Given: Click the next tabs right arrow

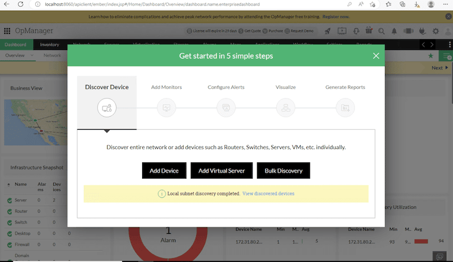Looking at the screenshot, I should pos(432,45).
